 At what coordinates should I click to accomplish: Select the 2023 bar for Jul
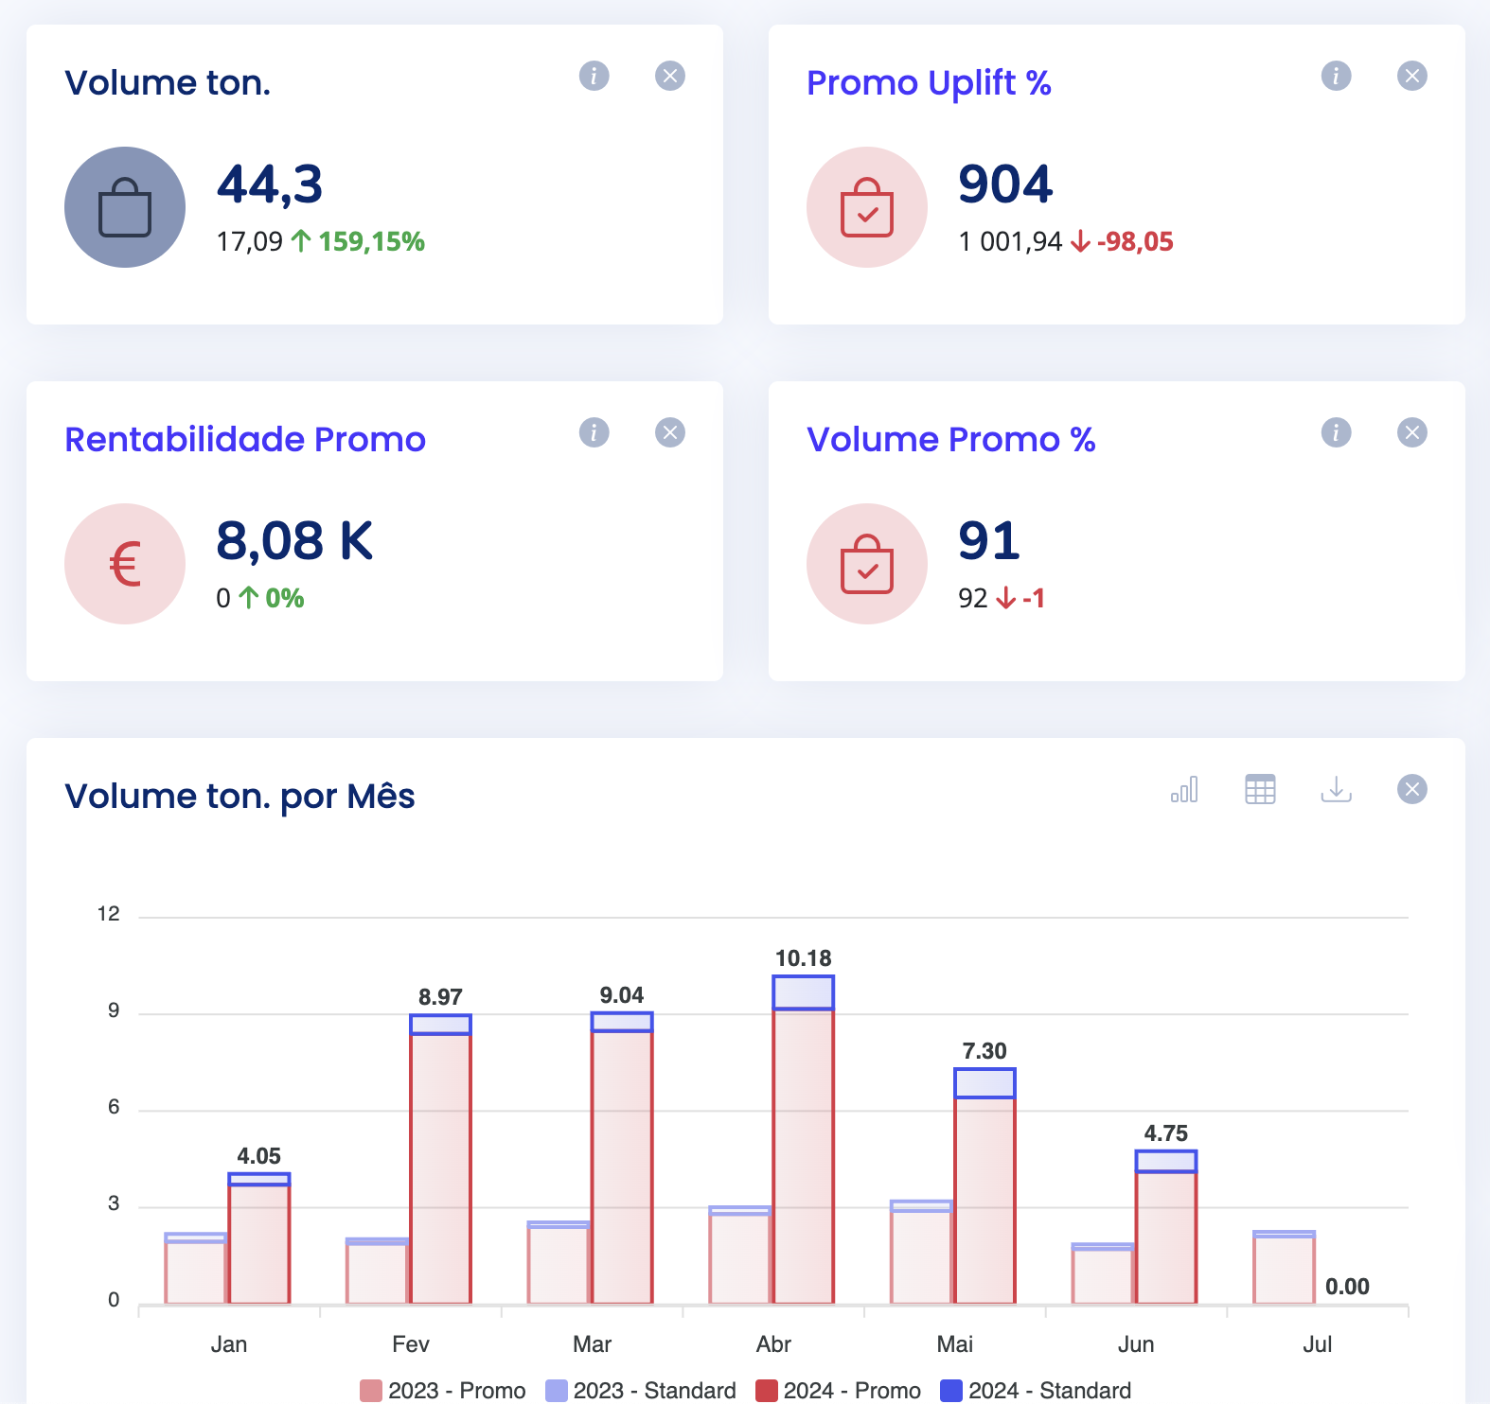pos(1285,1268)
